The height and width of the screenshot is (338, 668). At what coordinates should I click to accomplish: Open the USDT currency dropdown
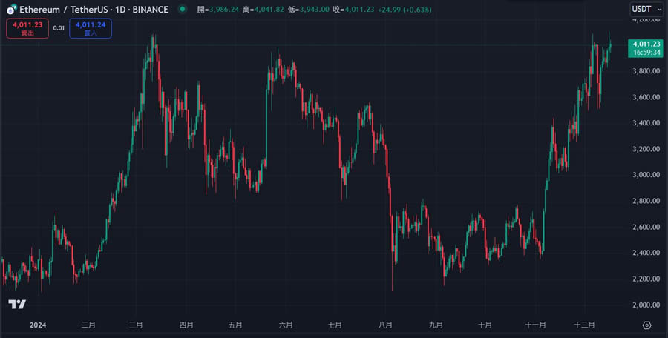point(644,9)
